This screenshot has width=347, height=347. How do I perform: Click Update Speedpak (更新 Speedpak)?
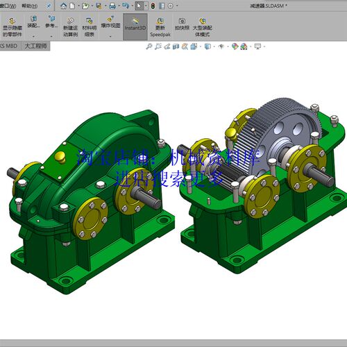[160, 27]
